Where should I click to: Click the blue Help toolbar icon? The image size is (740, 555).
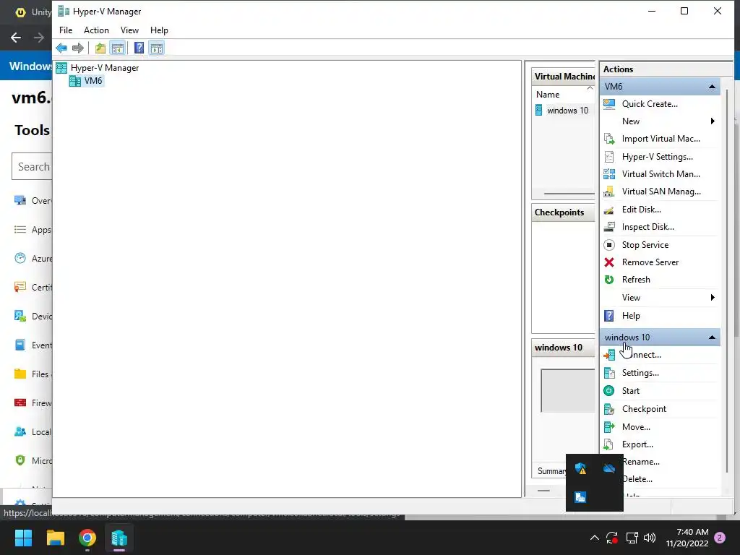(x=139, y=48)
